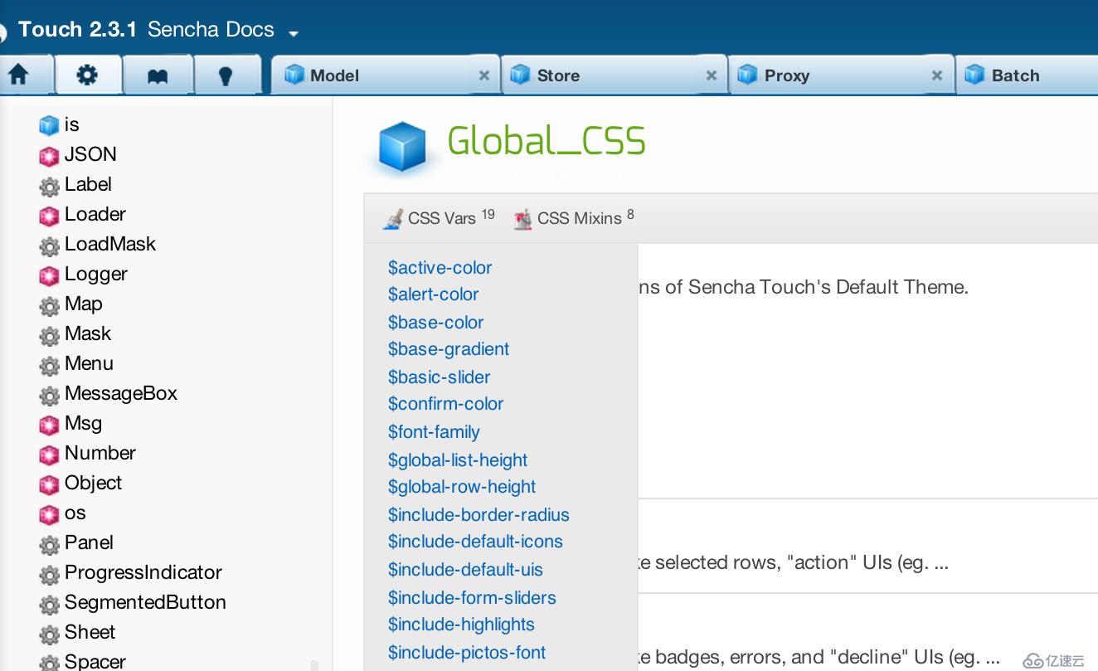Select $base-color variable
This screenshot has width=1098, height=671.
coord(435,323)
